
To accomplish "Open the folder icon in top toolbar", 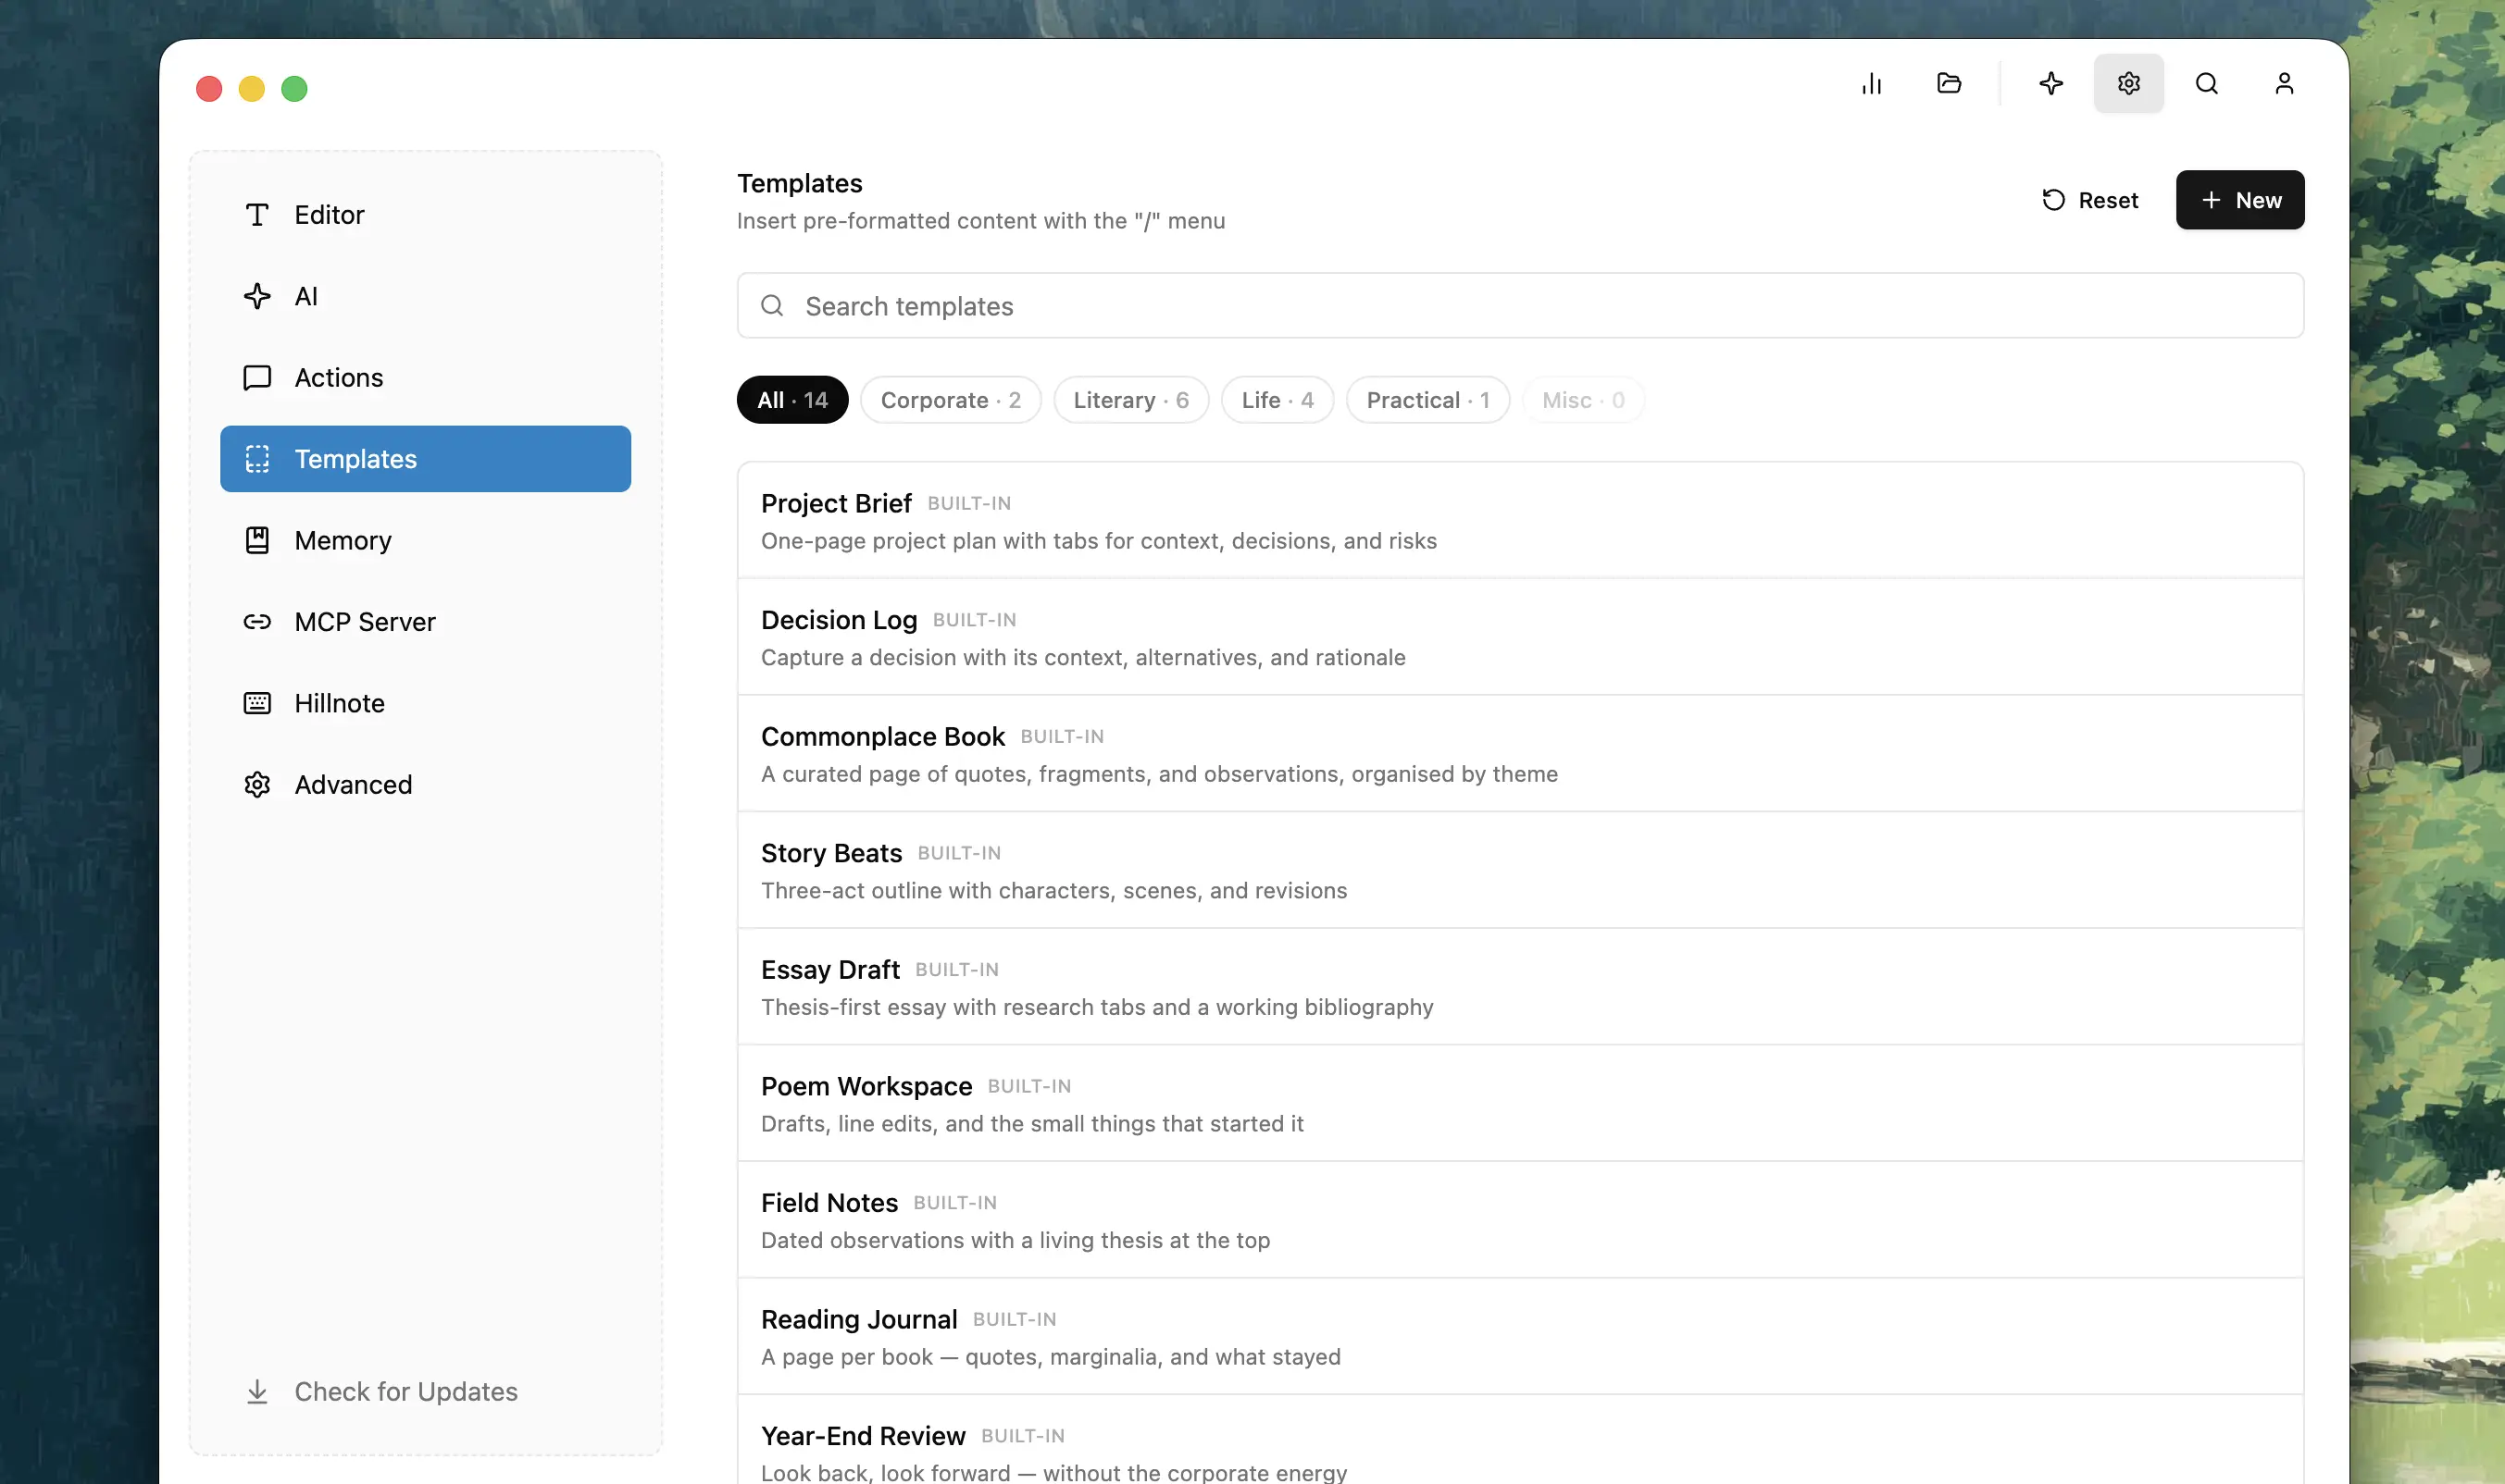I will pos(1949,84).
